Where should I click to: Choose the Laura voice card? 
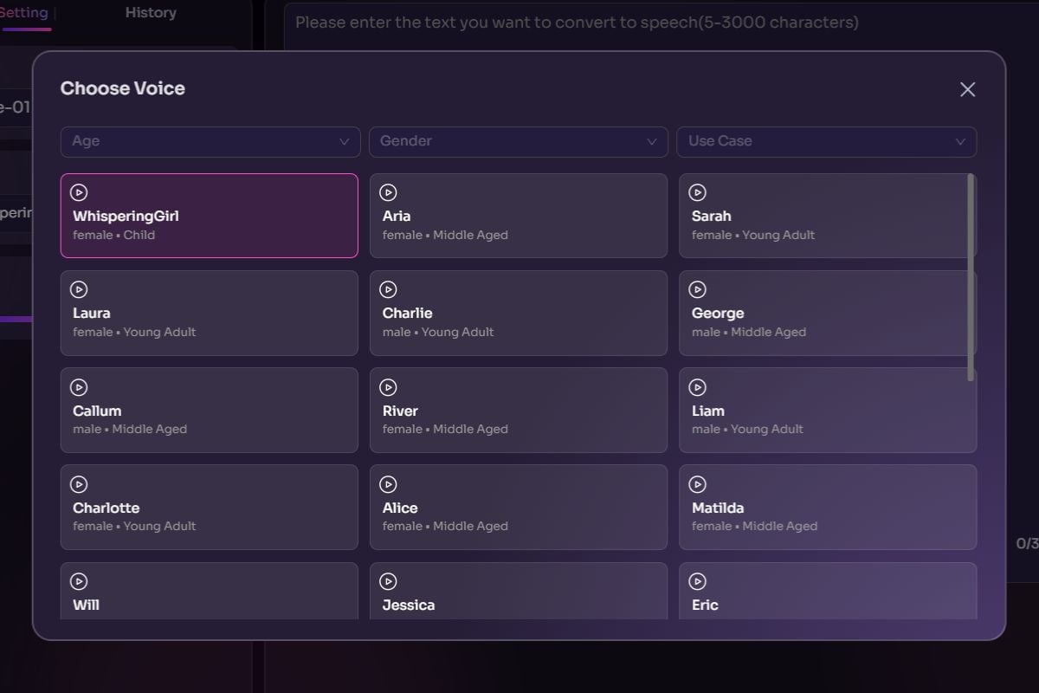coord(209,321)
